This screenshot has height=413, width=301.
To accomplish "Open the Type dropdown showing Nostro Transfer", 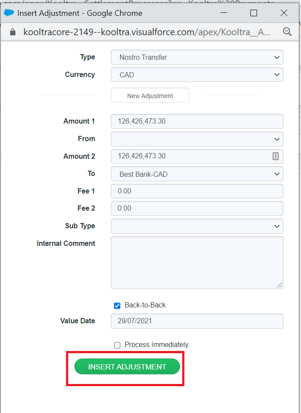I will [197, 57].
